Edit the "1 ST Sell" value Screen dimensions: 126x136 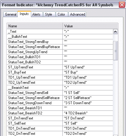coord(88,93)
